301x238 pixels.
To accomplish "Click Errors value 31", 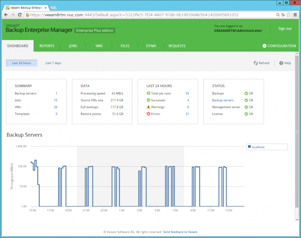I will point(187,114).
